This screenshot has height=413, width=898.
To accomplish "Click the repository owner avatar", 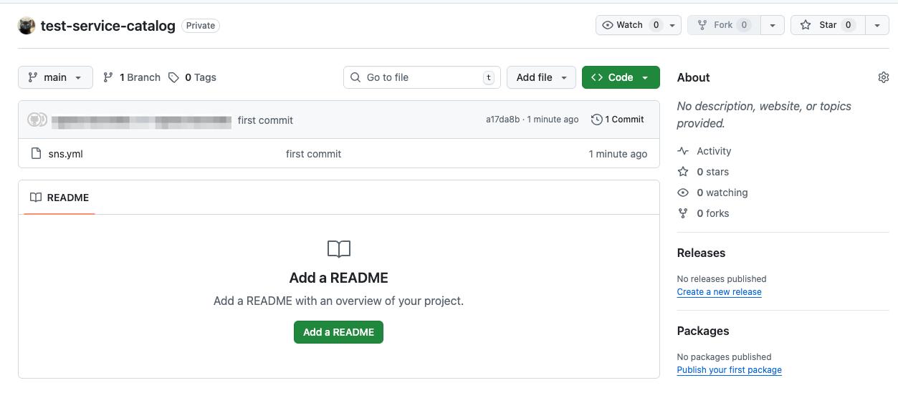I will [x=27, y=26].
